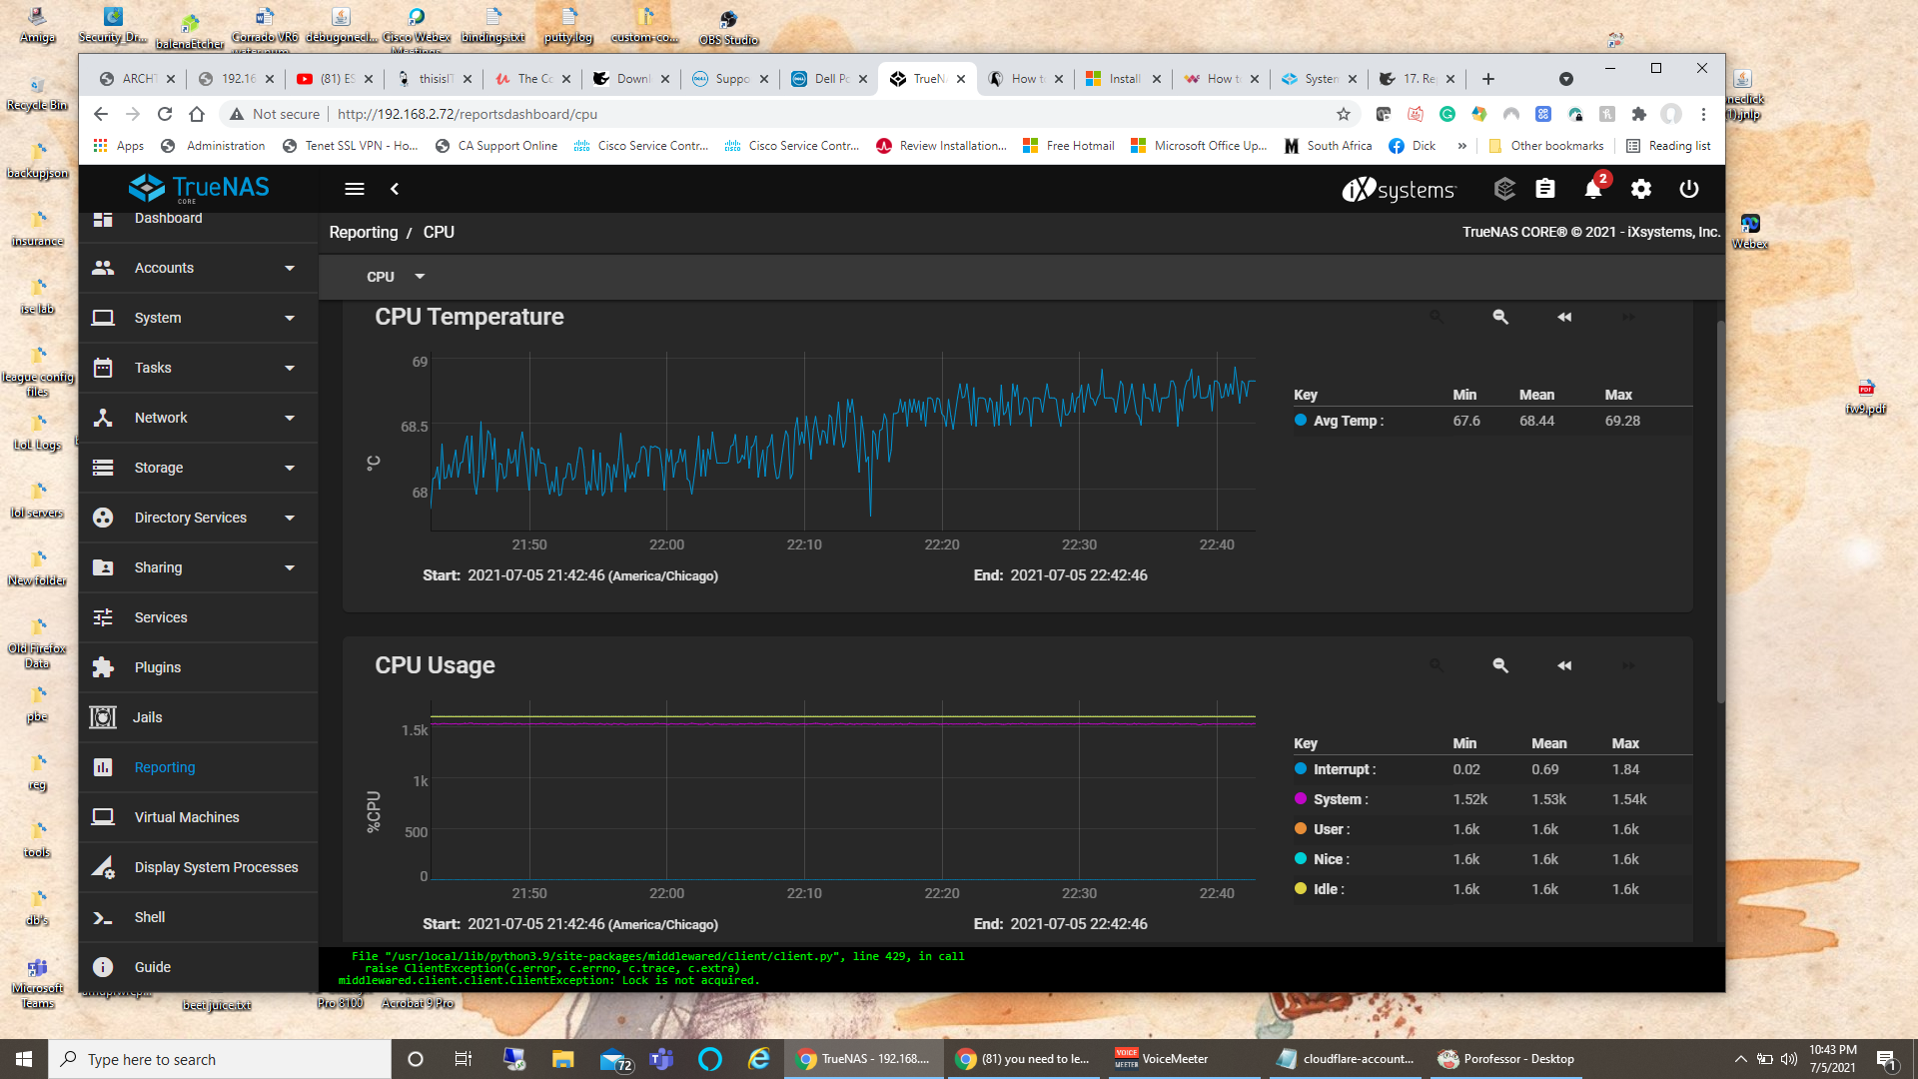Open Chrome three-dot menu
The height and width of the screenshot is (1079, 1918).
tap(1704, 114)
